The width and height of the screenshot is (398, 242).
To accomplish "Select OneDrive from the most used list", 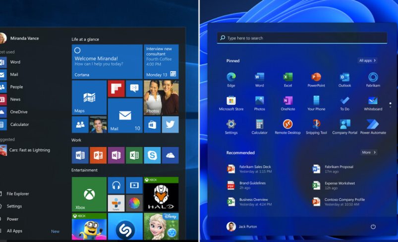I will coord(18,112).
